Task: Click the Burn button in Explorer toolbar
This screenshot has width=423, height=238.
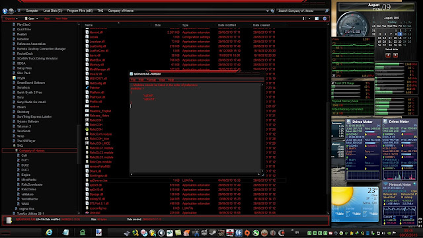Action: pyautogui.click(x=47, y=19)
